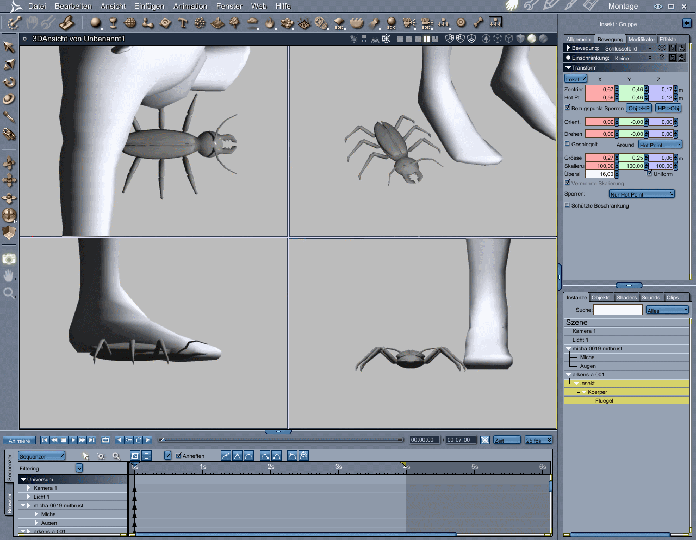The image size is (696, 540).
Task: Click the key icon in the animation controls
Action: click(x=129, y=440)
